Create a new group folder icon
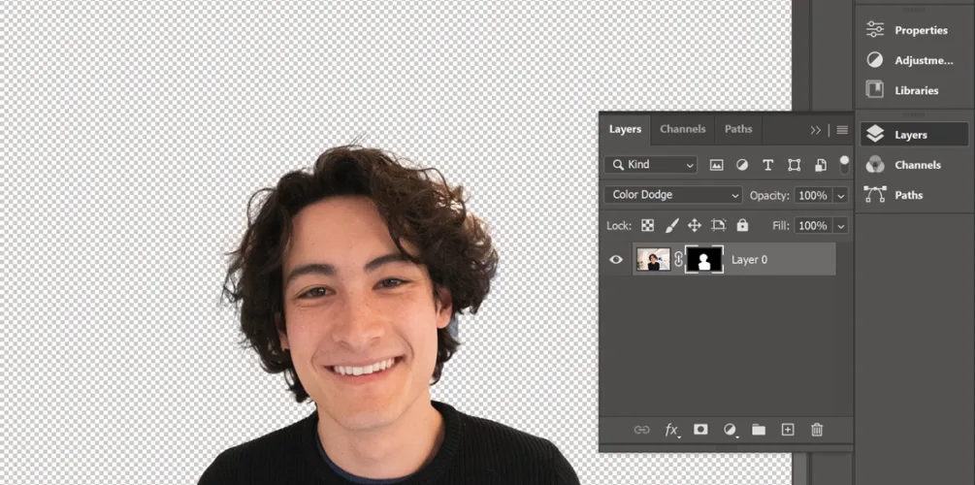The image size is (975, 485). [759, 430]
